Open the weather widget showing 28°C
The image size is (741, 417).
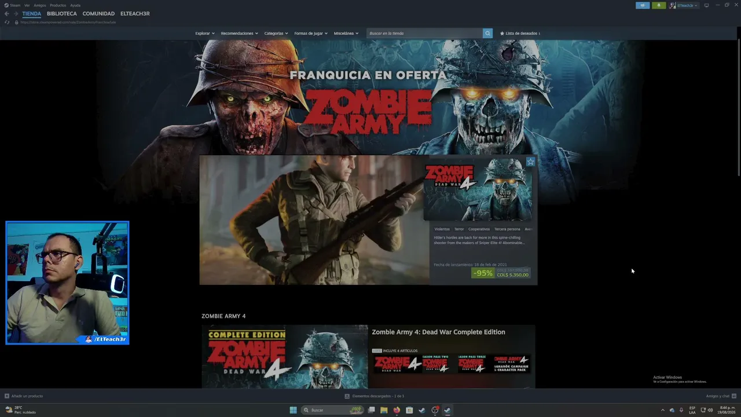(20, 410)
